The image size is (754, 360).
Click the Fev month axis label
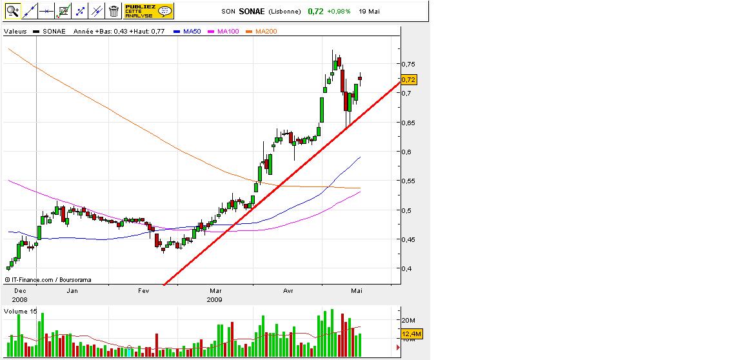[x=143, y=291]
